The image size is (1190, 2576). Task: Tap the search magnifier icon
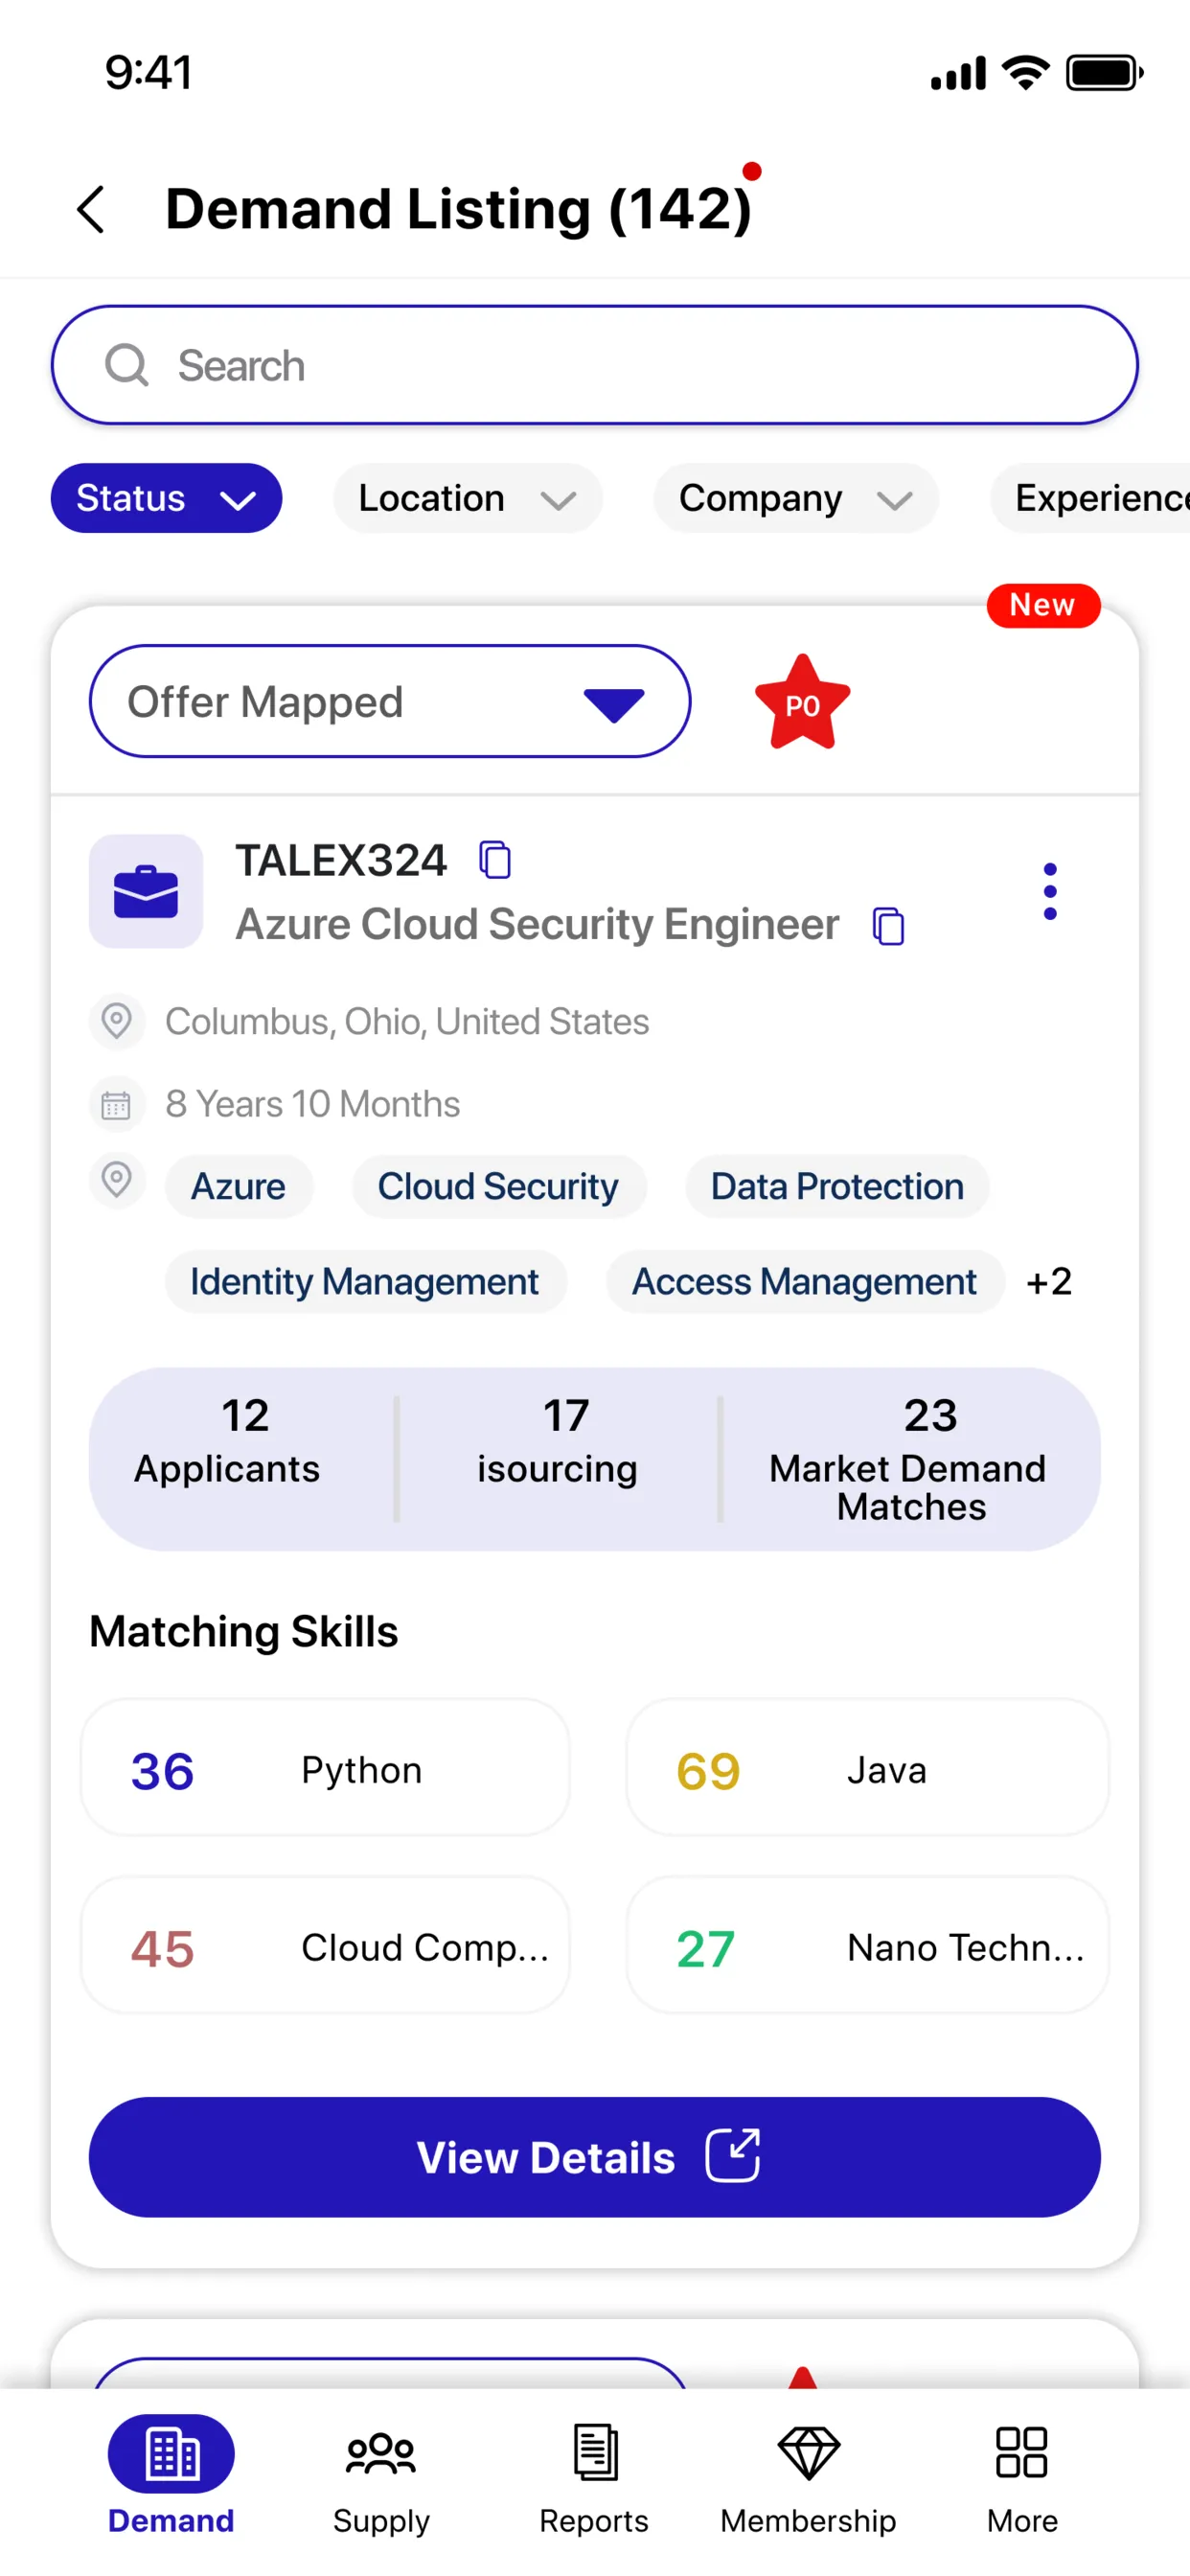(x=127, y=365)
